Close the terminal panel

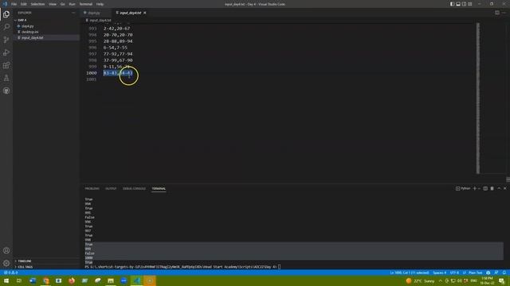505,188
